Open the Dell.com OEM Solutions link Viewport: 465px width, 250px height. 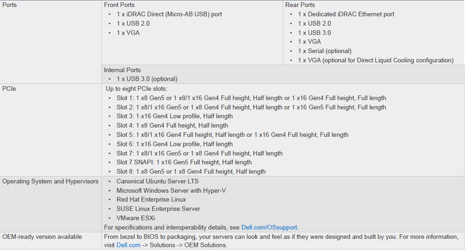tap(128, 245)
